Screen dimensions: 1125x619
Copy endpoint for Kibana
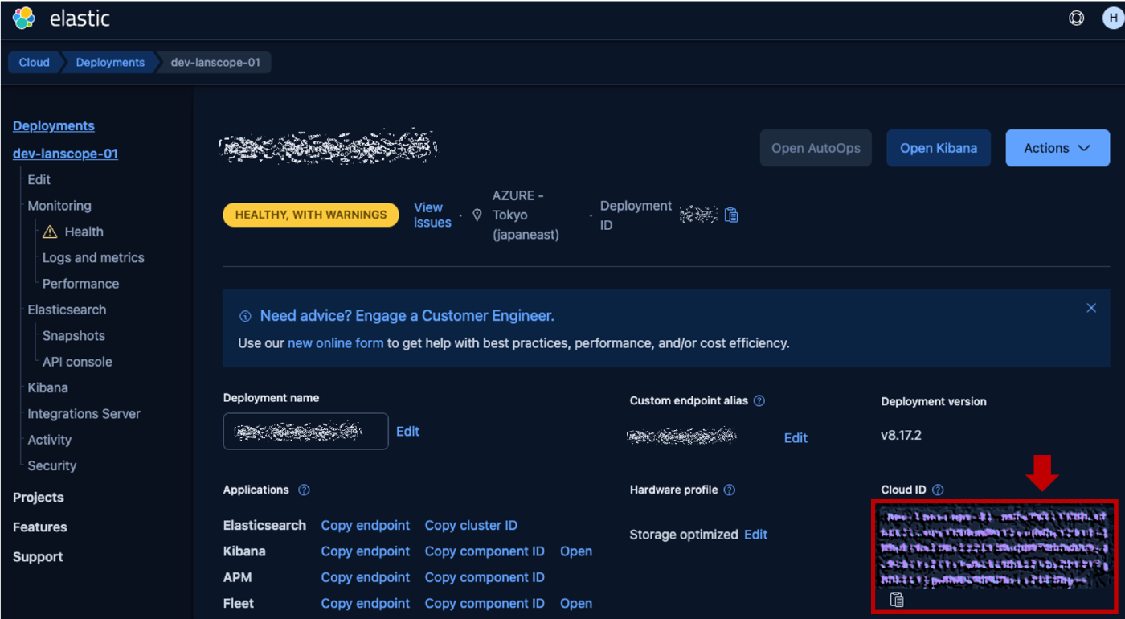click(x=366, y=551)
